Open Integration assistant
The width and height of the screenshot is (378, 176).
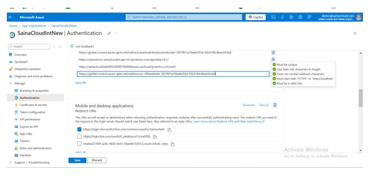27,69
